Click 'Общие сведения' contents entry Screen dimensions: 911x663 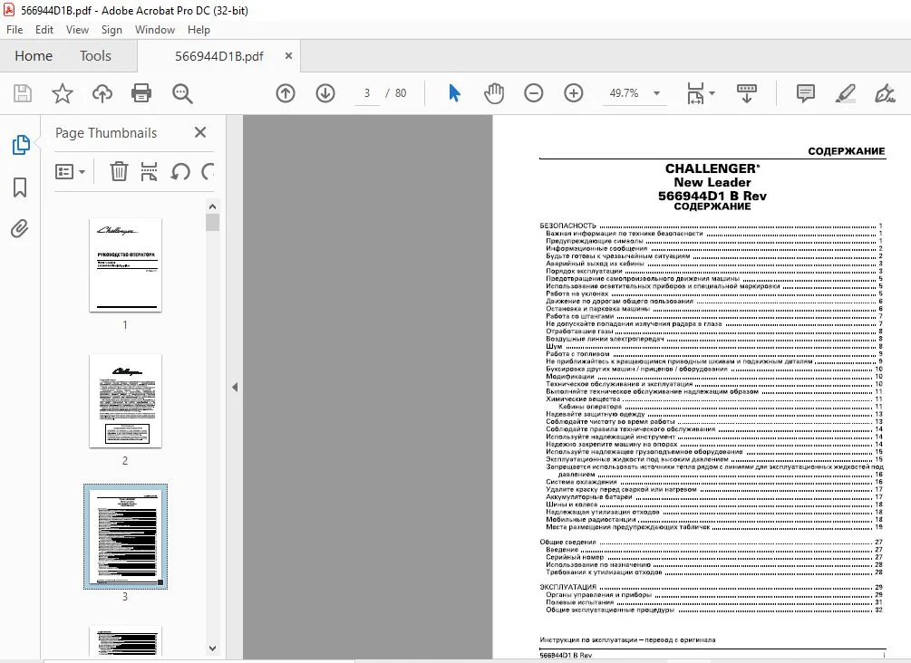point(567,543)
